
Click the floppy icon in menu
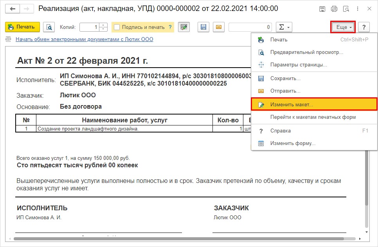pos(261,79)
